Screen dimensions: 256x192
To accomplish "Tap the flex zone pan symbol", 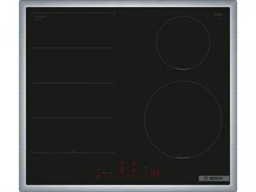I will (73, 151).
